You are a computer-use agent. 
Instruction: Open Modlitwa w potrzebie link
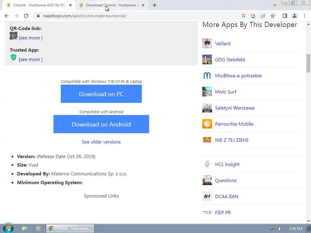(x=238, y=76)
